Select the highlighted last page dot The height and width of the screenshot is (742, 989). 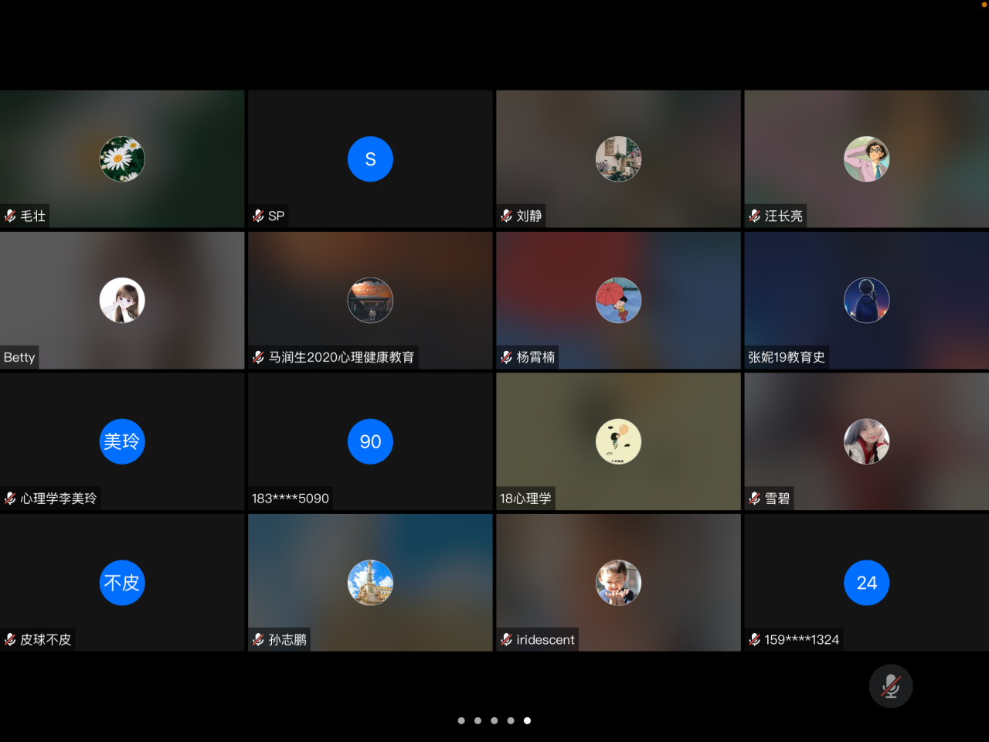pyautogui.click(x=527, y=720)
